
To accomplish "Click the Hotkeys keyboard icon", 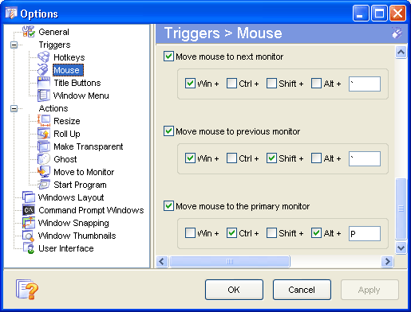I will 43,57.
